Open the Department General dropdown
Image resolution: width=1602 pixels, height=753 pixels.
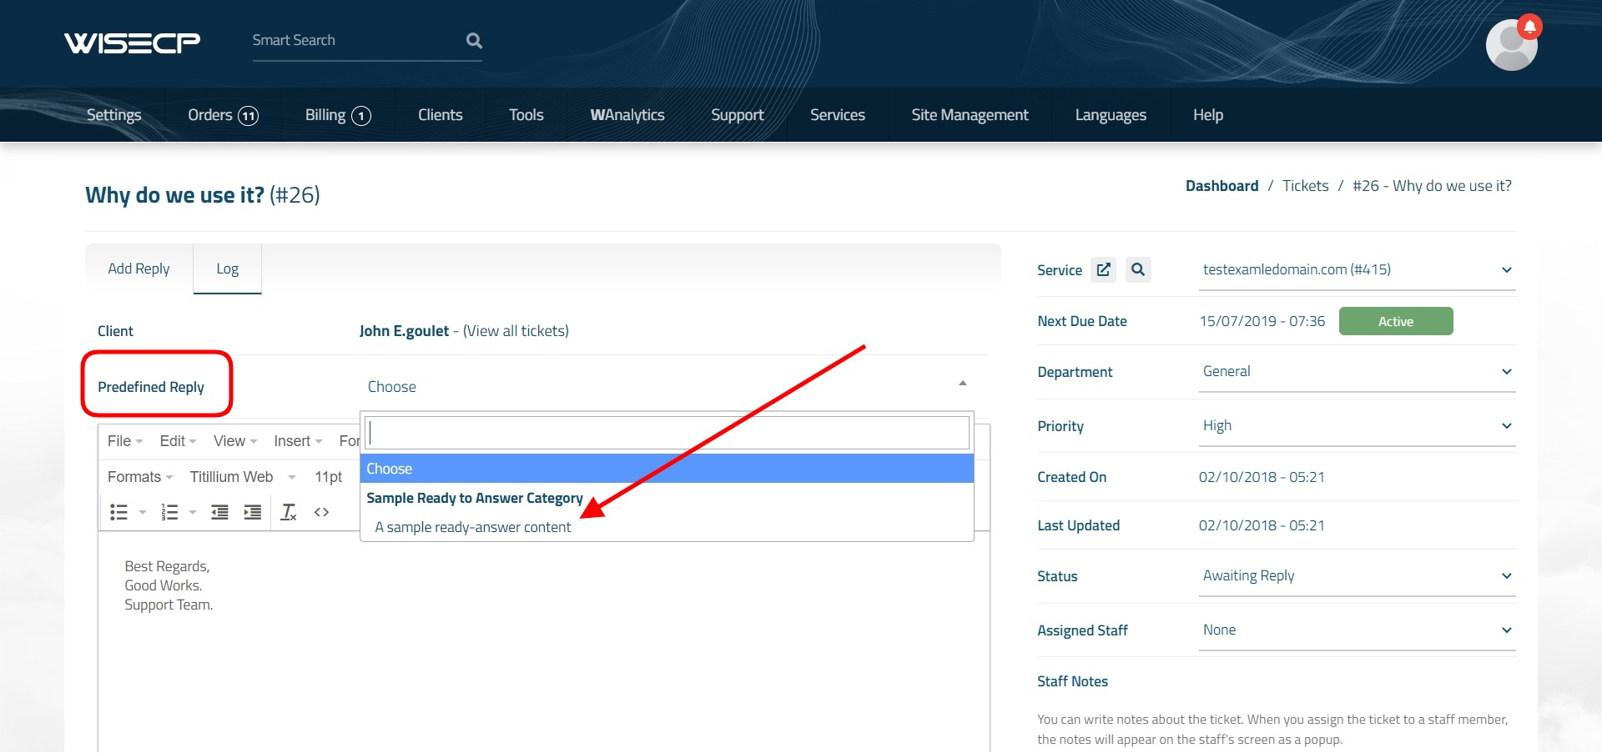1357,372
